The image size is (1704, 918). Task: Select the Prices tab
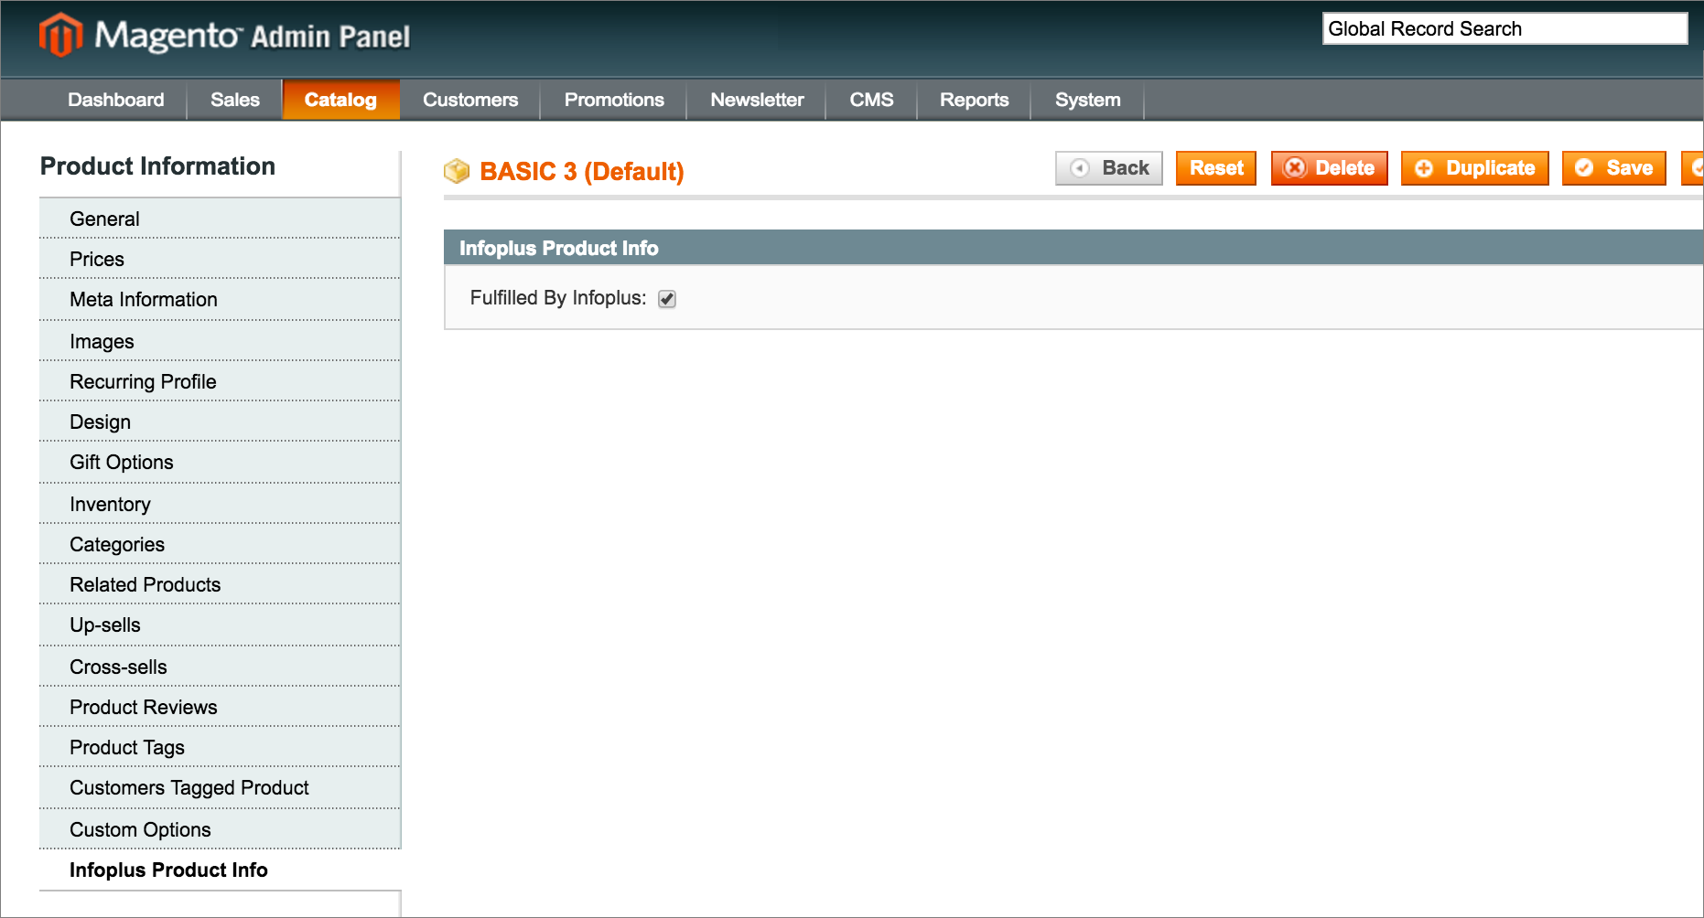tap(220, 259)
